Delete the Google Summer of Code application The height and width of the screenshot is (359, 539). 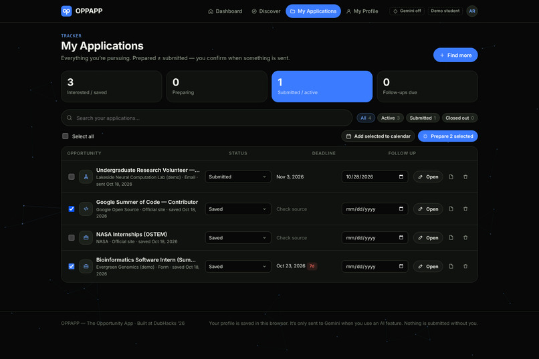pos(465,209)
